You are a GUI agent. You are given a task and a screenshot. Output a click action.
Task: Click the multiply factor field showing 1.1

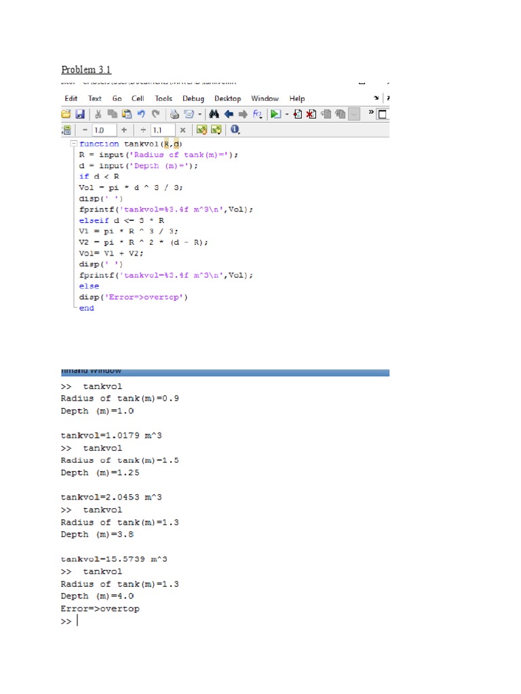tap(163, 129)
